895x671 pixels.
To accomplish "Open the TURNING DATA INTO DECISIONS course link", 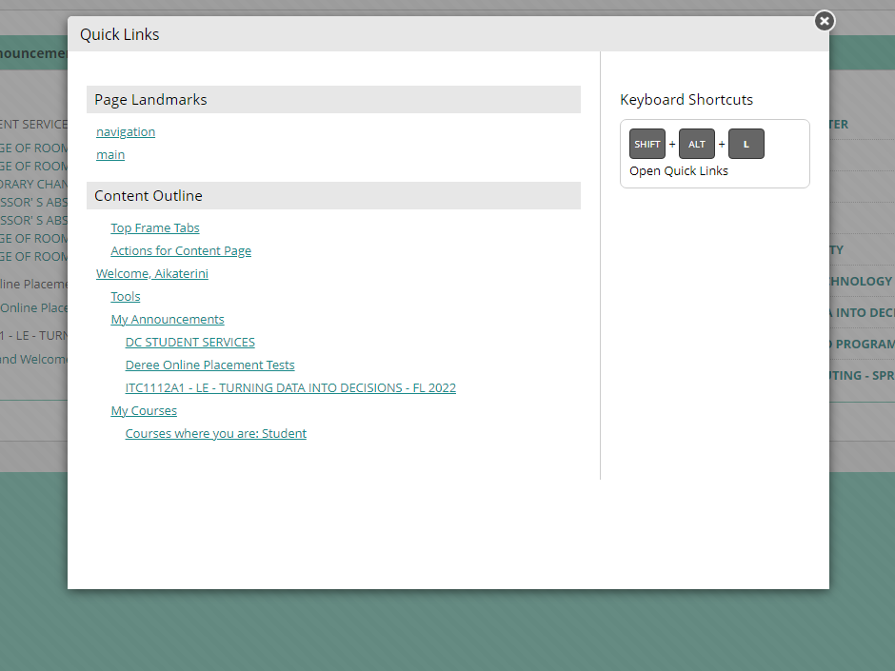I will pos(290,387).
